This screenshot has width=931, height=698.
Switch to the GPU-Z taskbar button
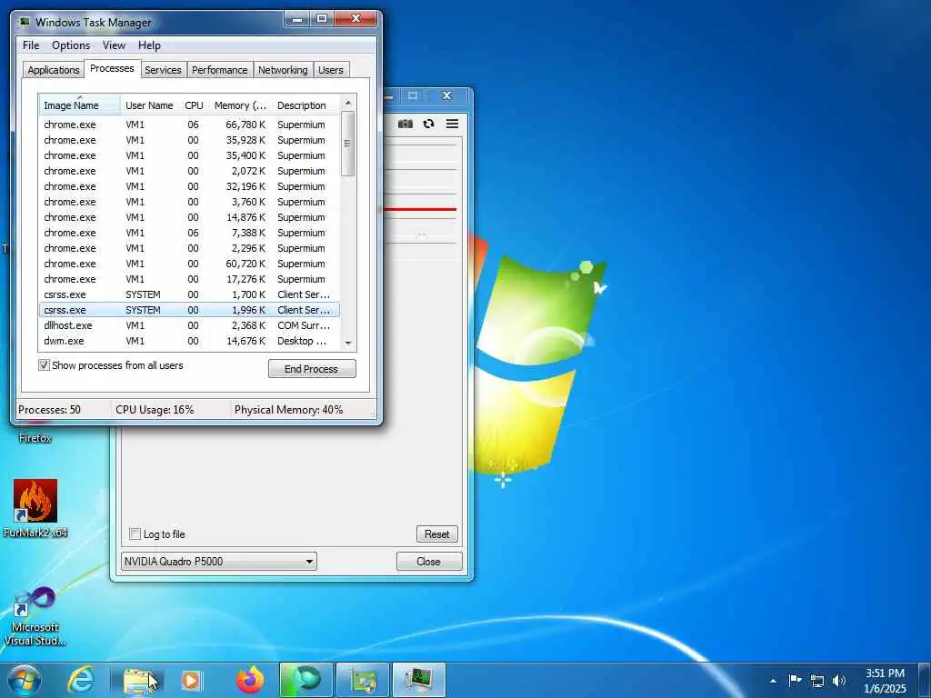(363, 680)
